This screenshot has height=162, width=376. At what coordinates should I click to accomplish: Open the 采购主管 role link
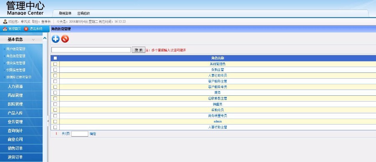coord(218,70)
